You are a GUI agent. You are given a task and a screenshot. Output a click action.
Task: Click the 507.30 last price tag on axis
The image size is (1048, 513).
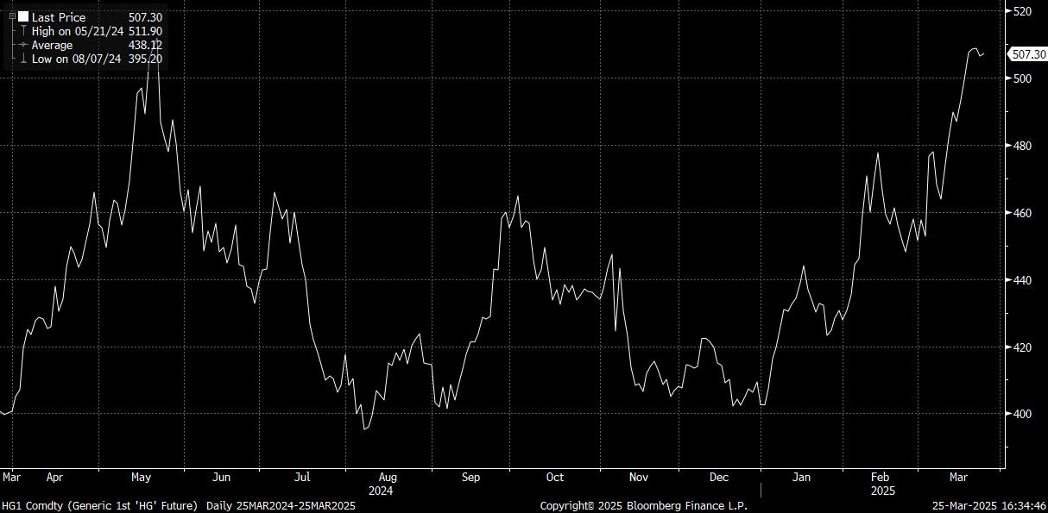(x=1028, y=54)
